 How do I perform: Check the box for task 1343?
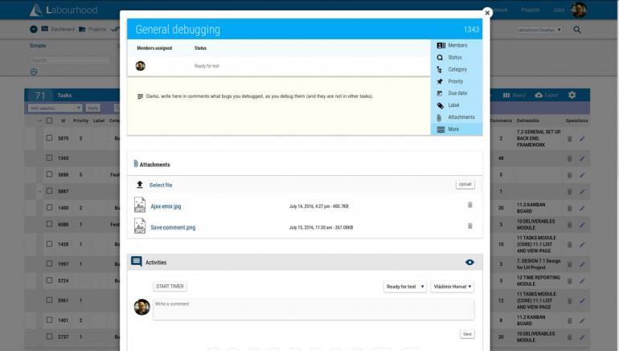point(49,157)
